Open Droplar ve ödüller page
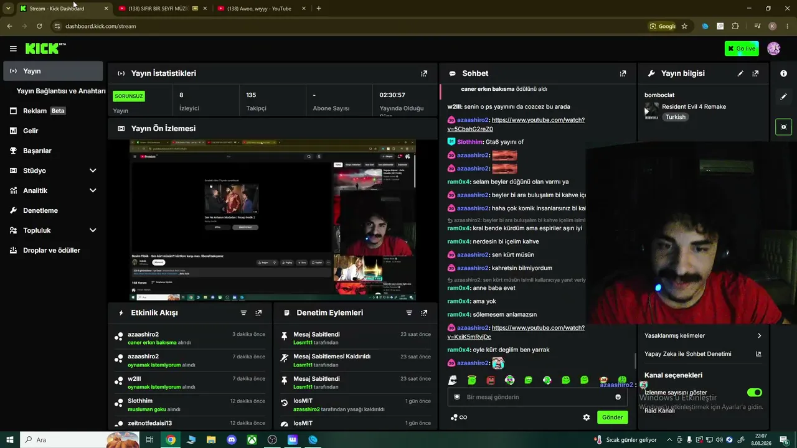Screen dimensions: 797x448 pos(52,250)
